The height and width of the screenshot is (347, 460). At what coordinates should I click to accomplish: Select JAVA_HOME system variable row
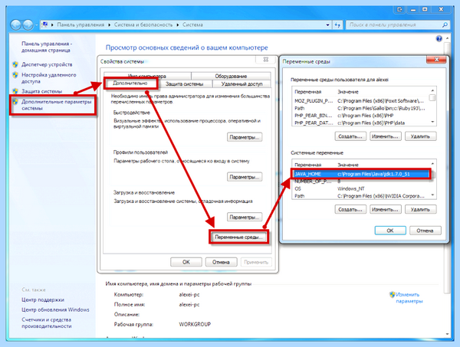(361, 174)
